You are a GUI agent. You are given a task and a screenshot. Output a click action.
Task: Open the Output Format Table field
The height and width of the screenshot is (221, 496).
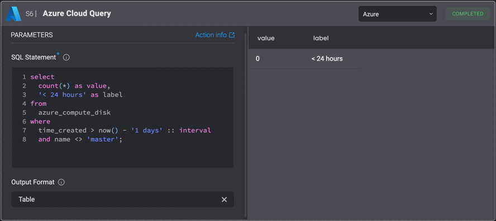tap(123, 199)
